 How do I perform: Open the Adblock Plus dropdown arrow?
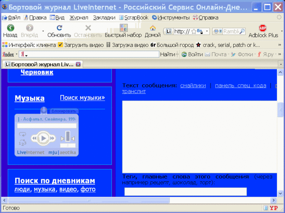[x=282, y=31]
